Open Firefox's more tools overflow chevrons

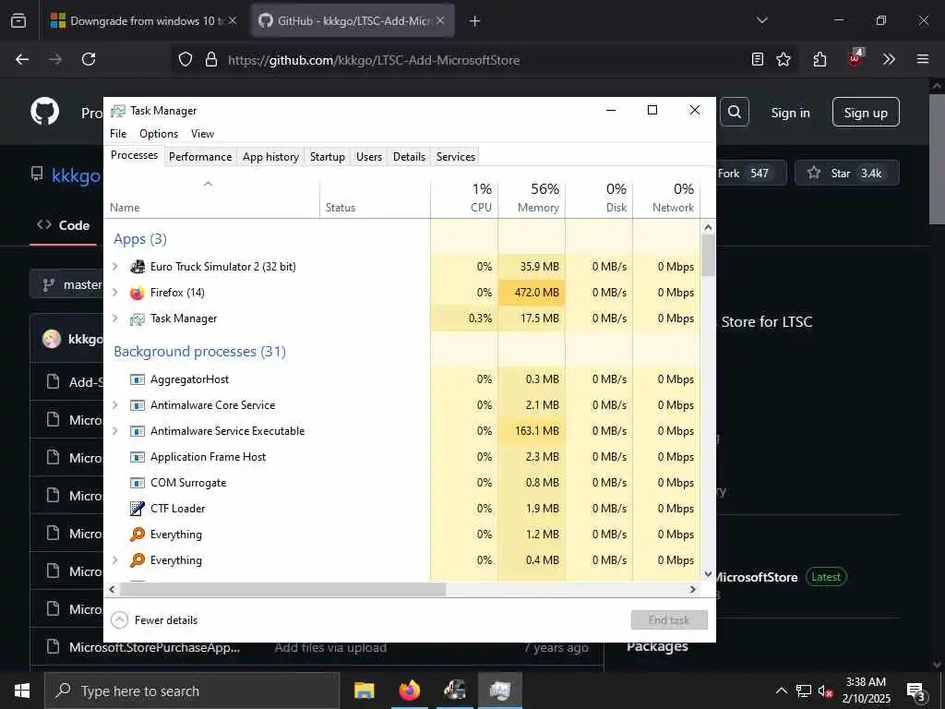coord(889,59)
